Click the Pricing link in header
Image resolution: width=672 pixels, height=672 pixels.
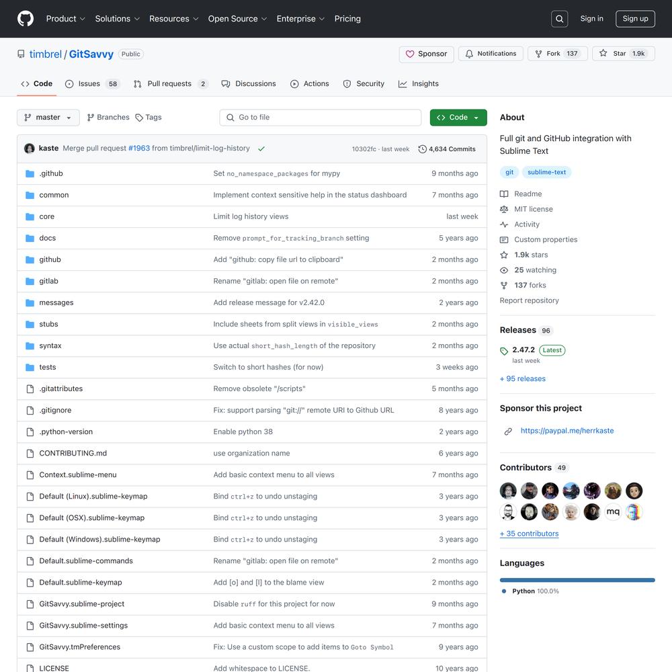pyautogui.click(x=347, y=19)
